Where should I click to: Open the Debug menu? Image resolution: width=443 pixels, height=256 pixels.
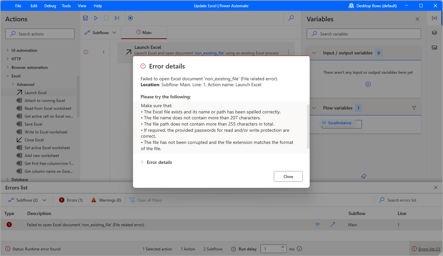(x=50, y=6)
